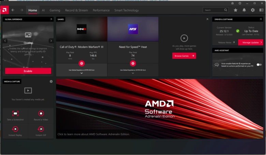Enable the Quality experience
Viewport: 266px width, 155px height.
pos(28,71)
